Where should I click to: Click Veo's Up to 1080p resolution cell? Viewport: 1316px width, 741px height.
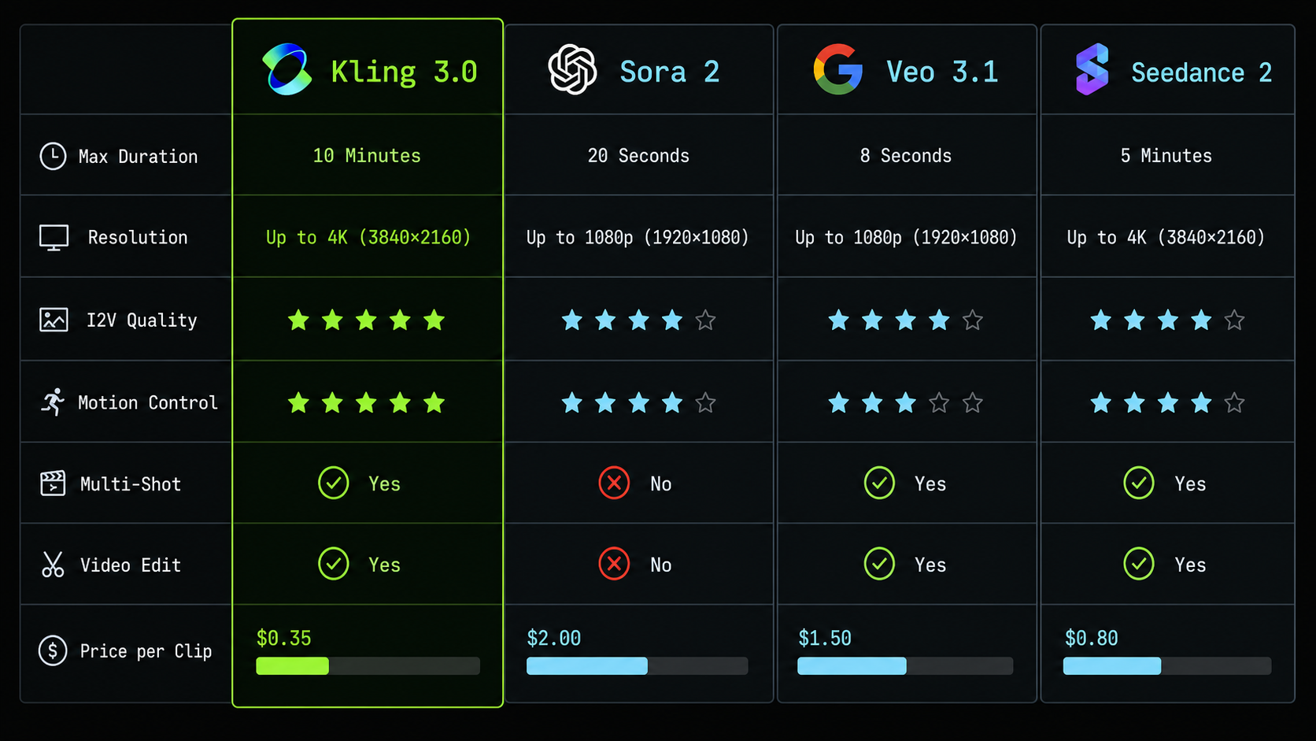tap(906, 238)
